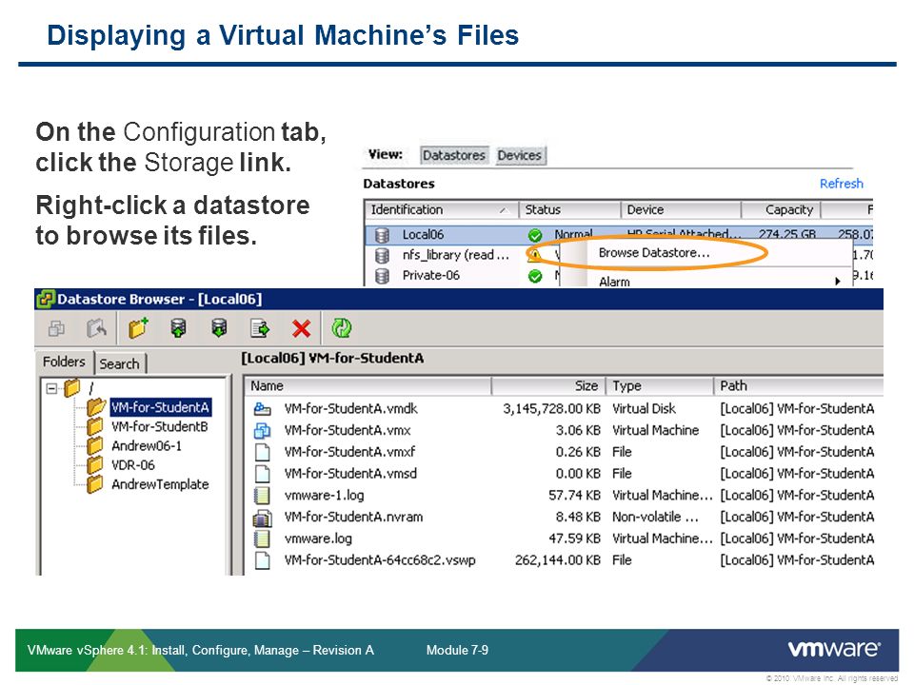Click the virtual machine icon beside VM-for-StudentA.vmx
This screenshot has width=914, height=685.
(263, 430)
